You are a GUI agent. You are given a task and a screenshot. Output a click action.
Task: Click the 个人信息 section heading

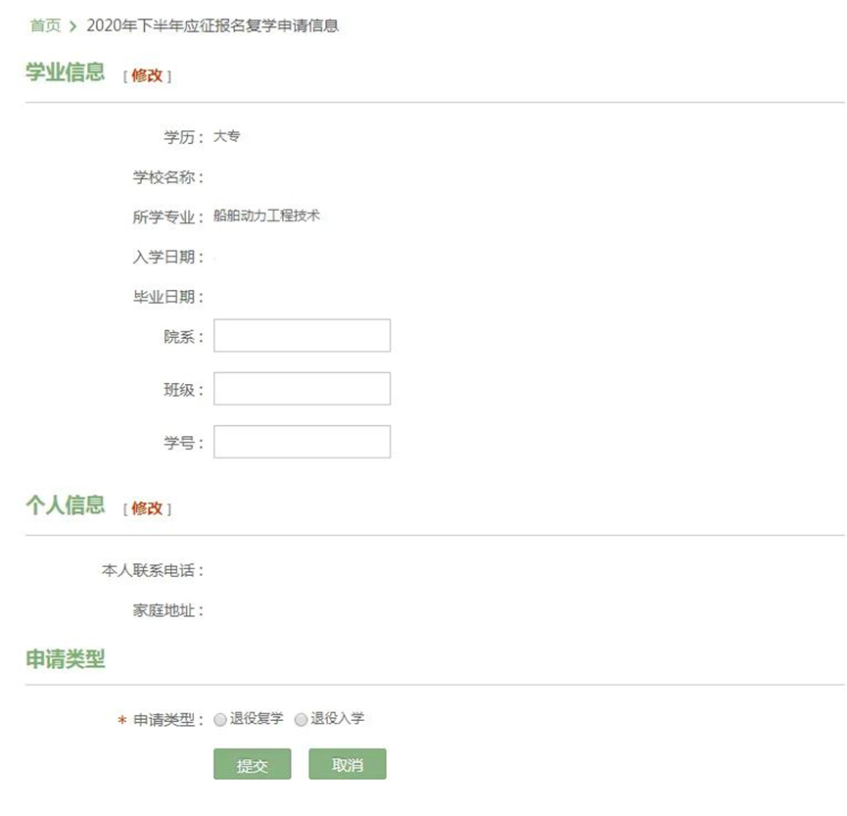66,505
